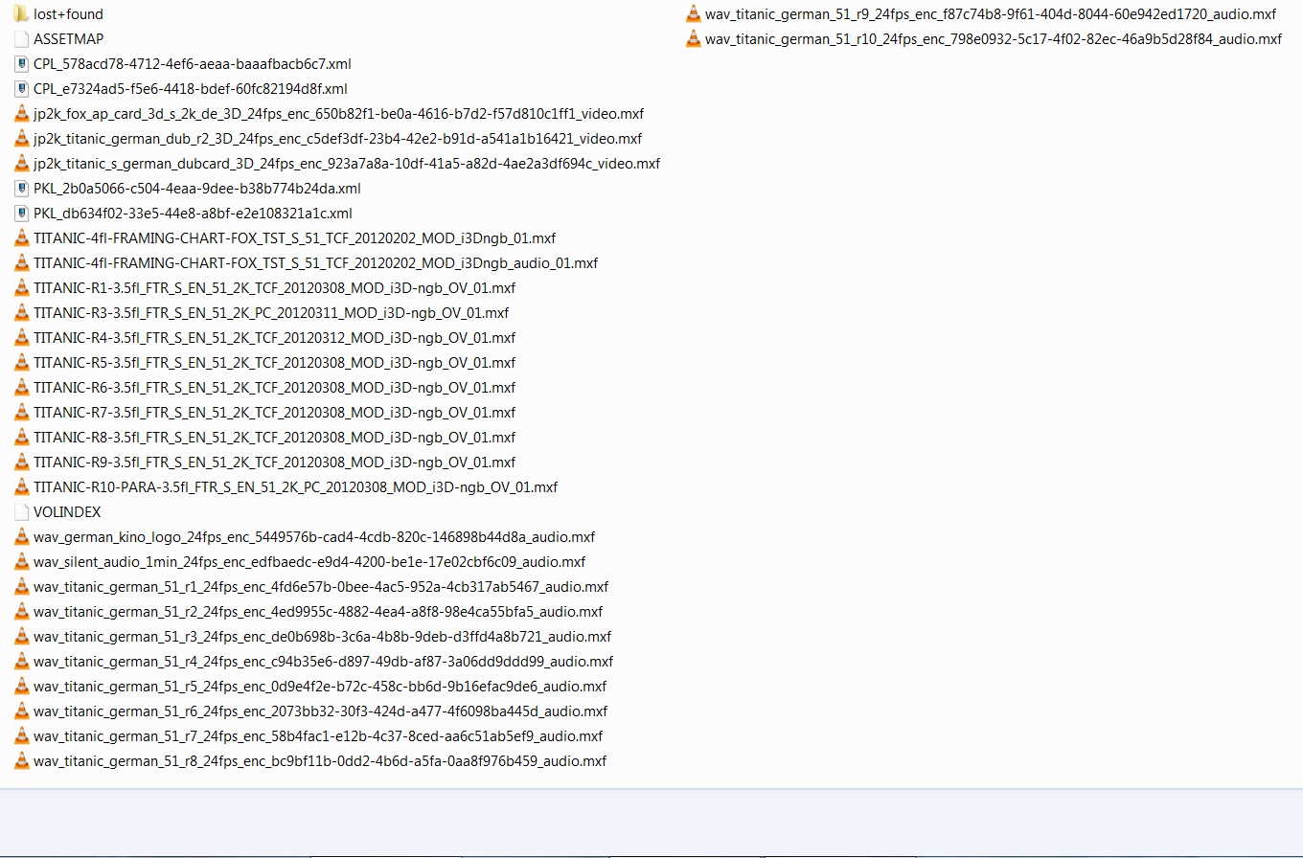Click VLC icon of wav_titanic_german_51_r10 file
Screen dimensions: 1303x858
pyautogui.click(x=693, y=39)
